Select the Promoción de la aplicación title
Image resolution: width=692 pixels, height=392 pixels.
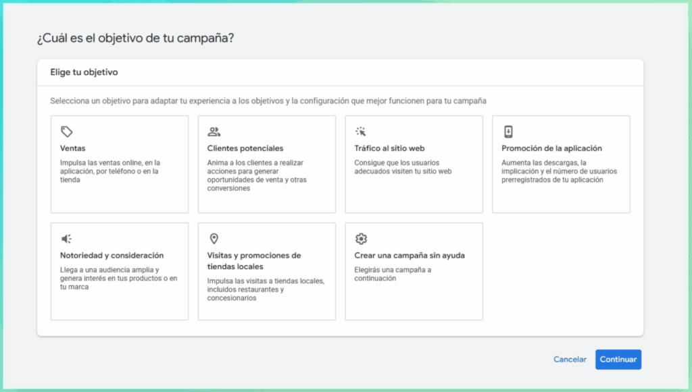coord(551,148)
